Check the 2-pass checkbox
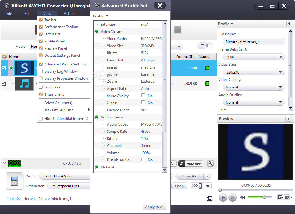 pos(143,102)
